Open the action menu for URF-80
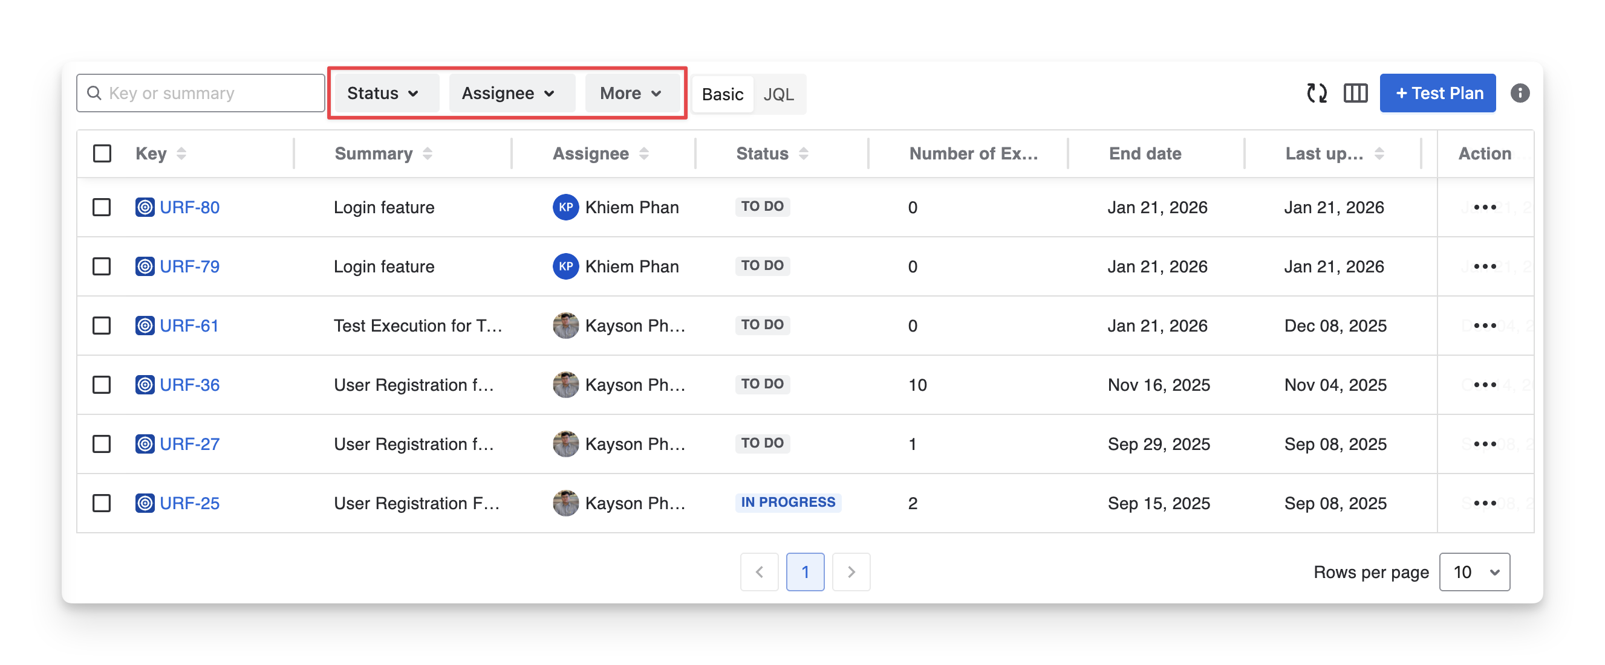Viewport: 1605px width, 665px height. pos(1485,207)
